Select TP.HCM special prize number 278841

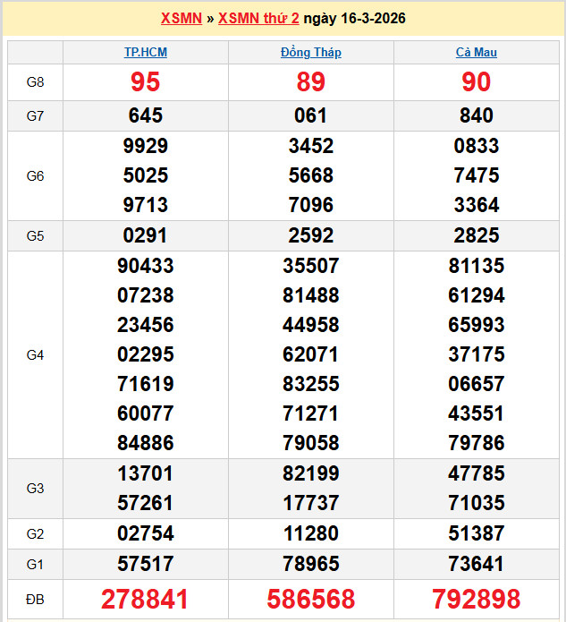[x=145, y=600]
